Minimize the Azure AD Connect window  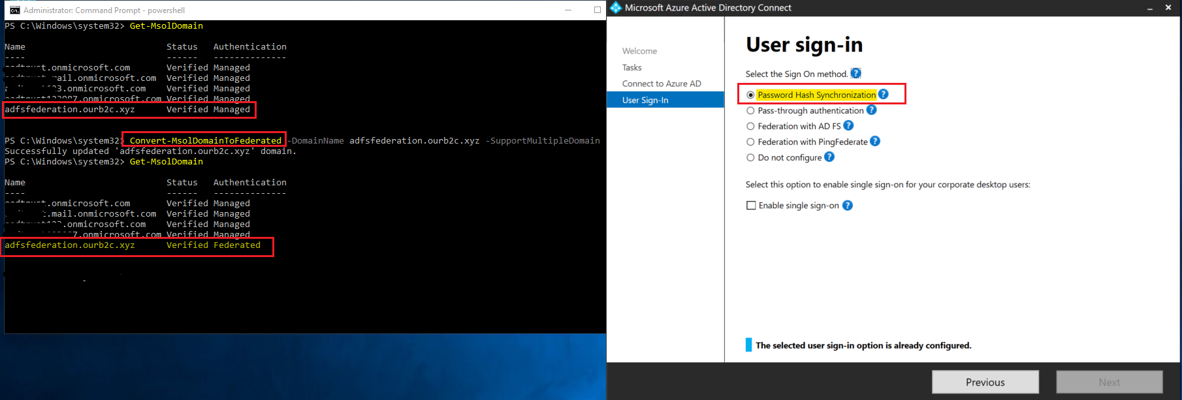(x=1149, y=8)
